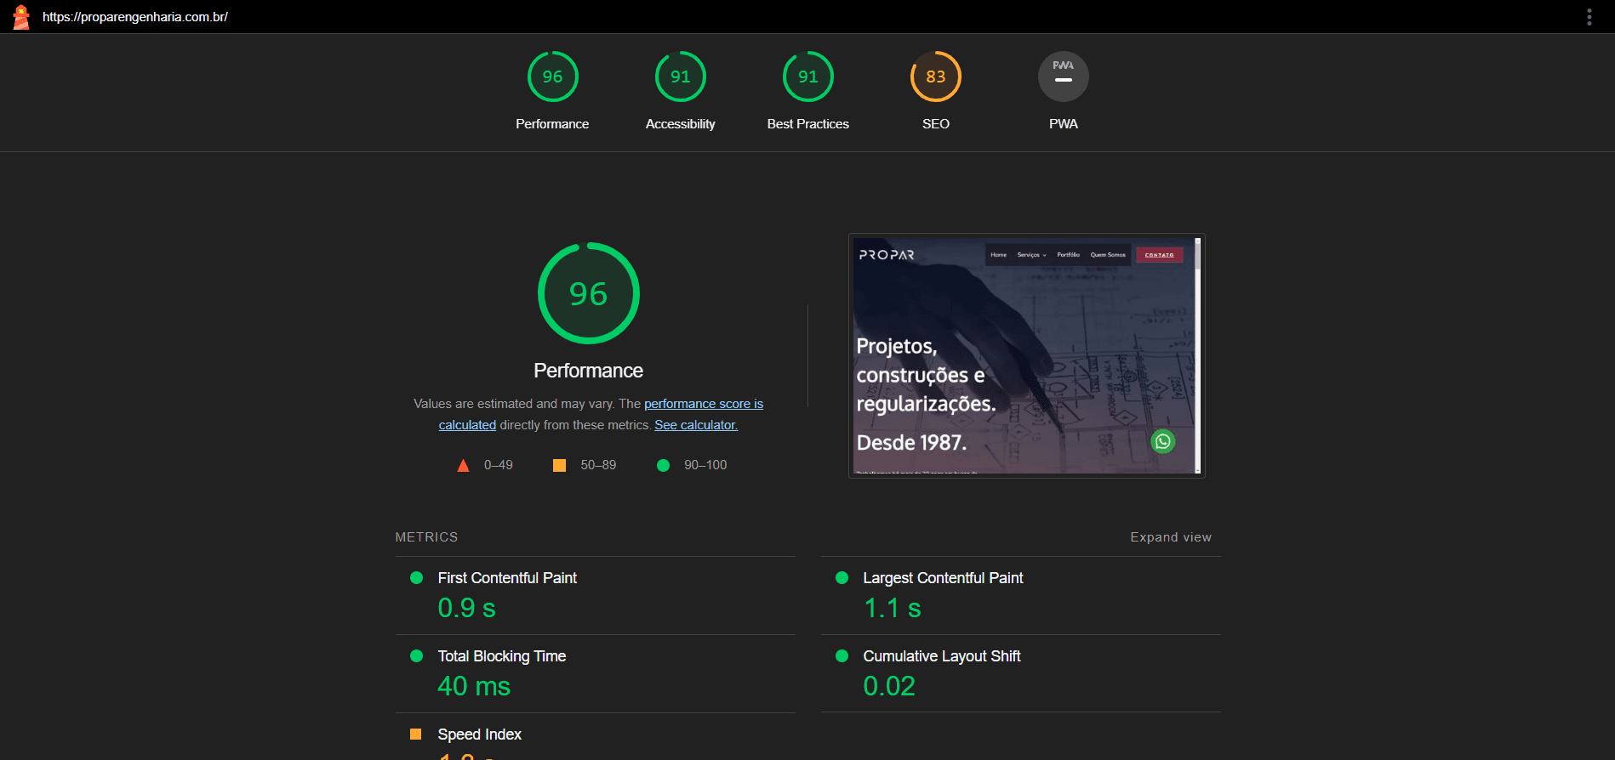
Task: Open the See calculator link
Action: (695, 425)
